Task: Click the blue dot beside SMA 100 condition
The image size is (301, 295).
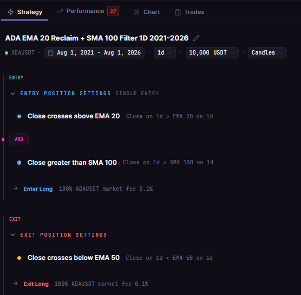Action: [x=19, y=163]
